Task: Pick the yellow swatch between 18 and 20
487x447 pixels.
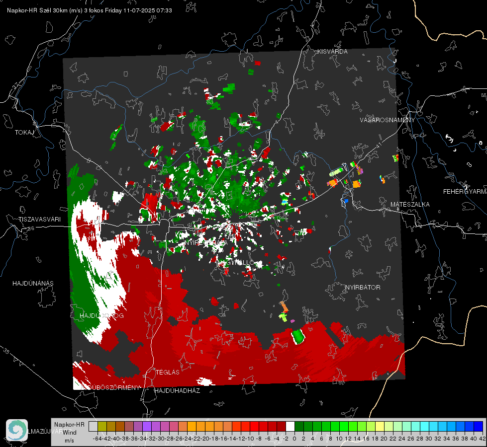Action: click(x=380, y=426)
